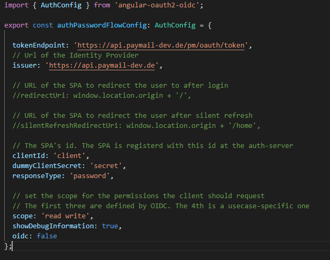Image resolution: width=330 pixels, height=260 pixels.
Task: Select the 'responseType' property name
Action: pos(37,176)
